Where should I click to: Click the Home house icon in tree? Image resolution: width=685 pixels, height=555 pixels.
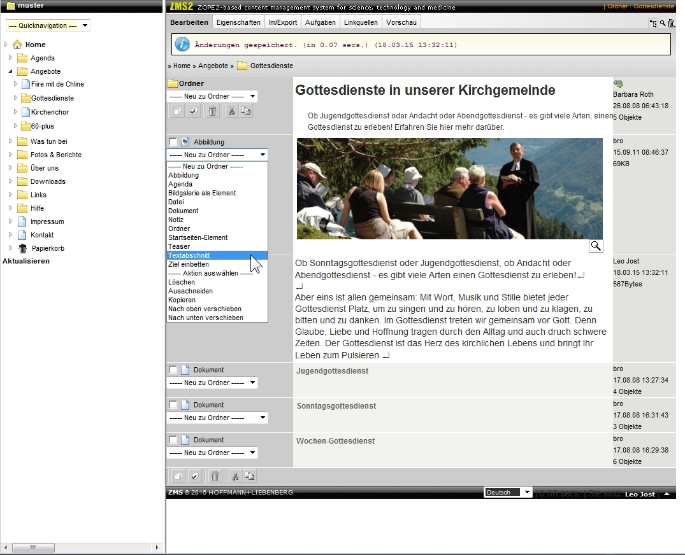17,44
